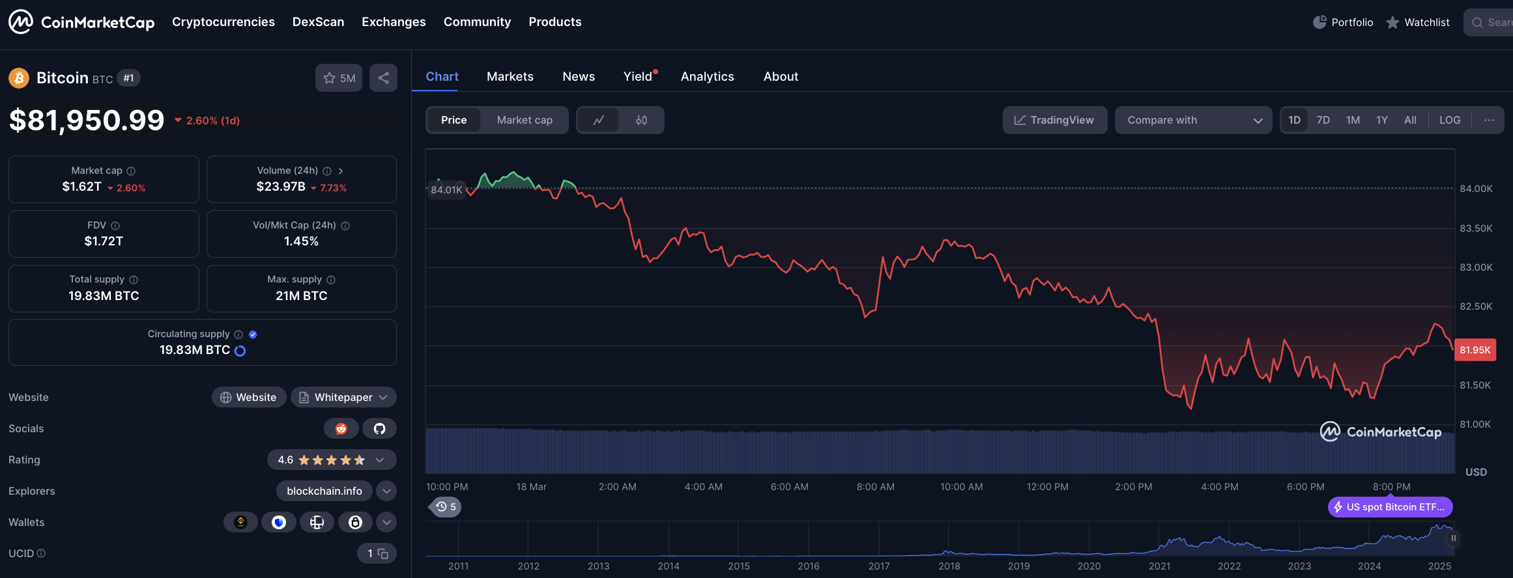Open the chart events history badge 5

click(x=446, y=506)
